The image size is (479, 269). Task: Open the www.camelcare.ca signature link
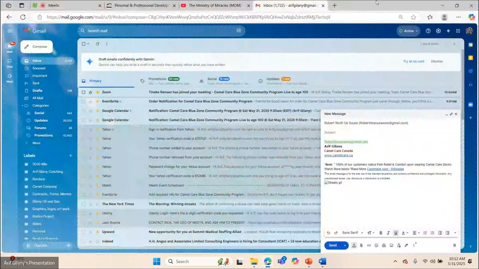(x=338, y=155)
